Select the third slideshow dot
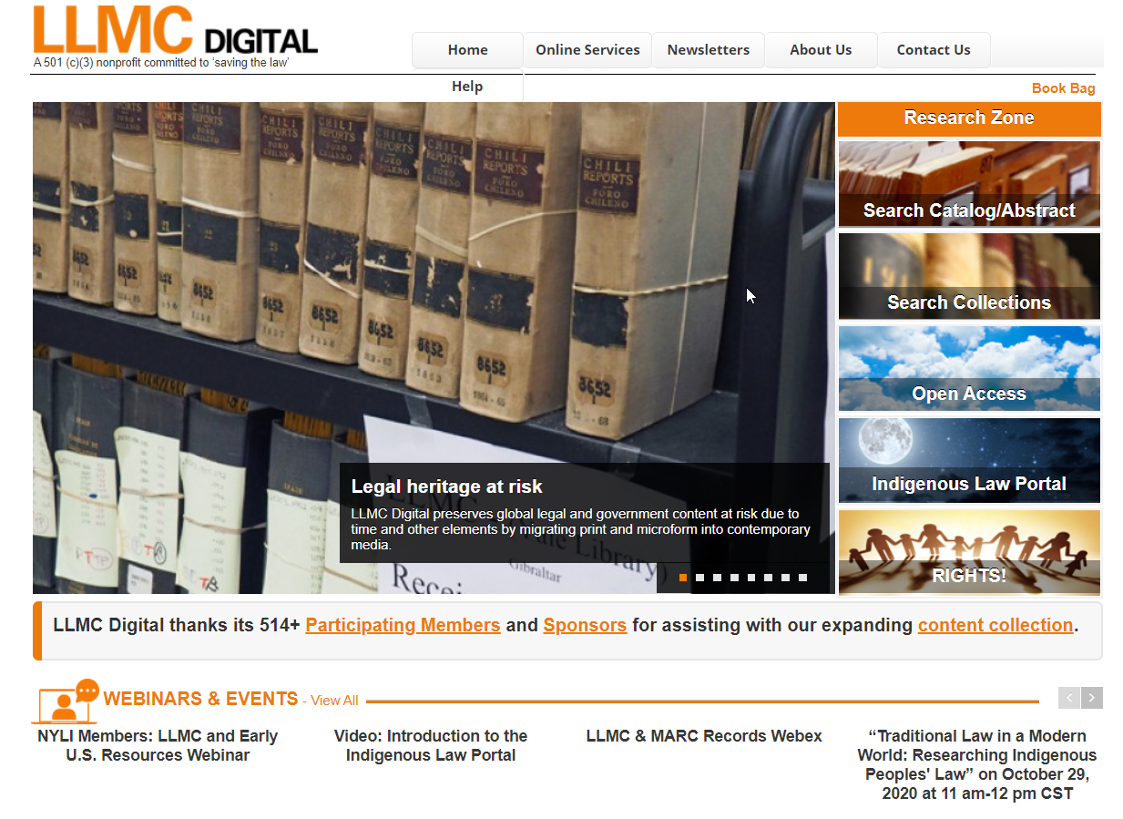The width and height of the screenshot is (1123, 819). [717, 578]
